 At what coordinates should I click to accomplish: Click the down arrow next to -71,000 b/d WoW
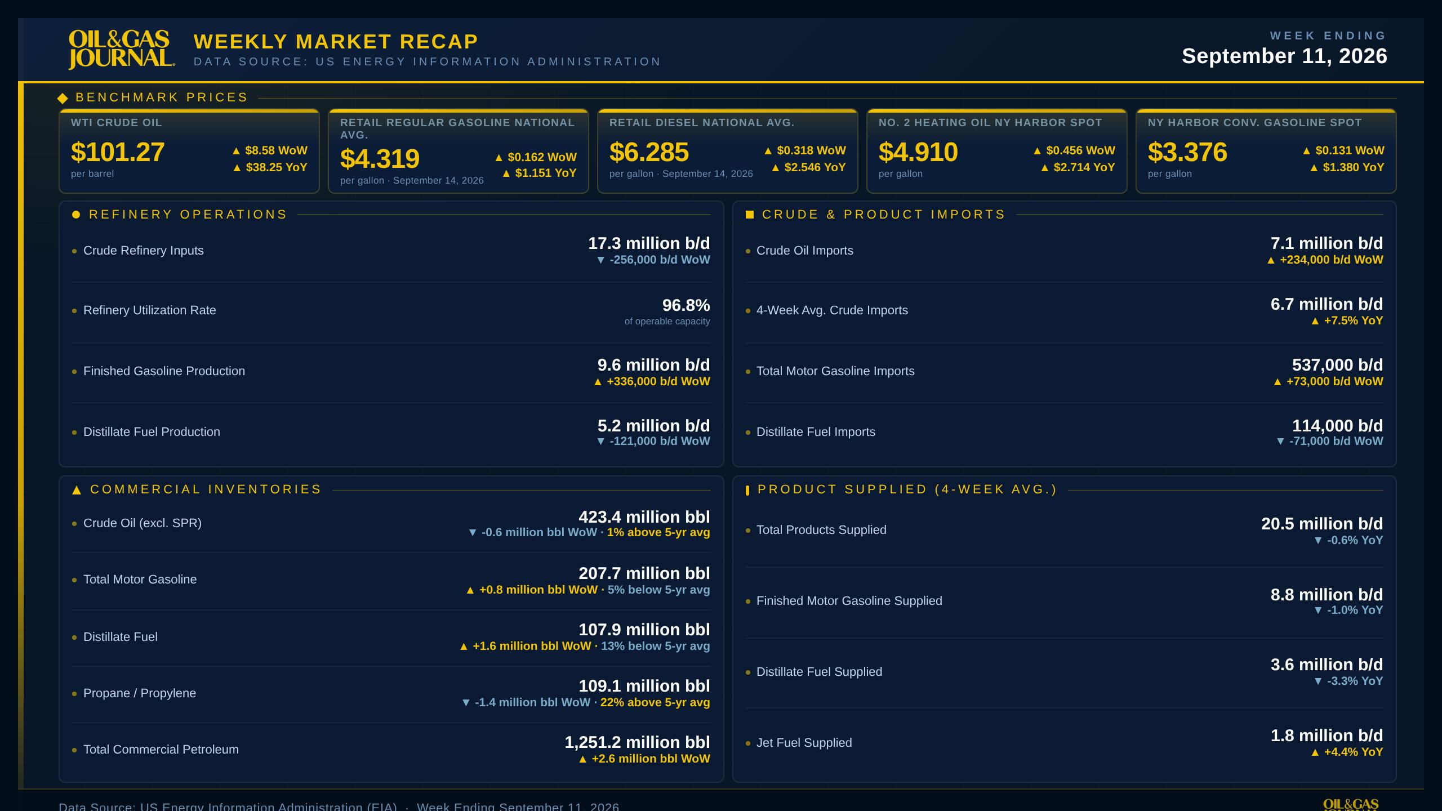tap(1280, 442)
